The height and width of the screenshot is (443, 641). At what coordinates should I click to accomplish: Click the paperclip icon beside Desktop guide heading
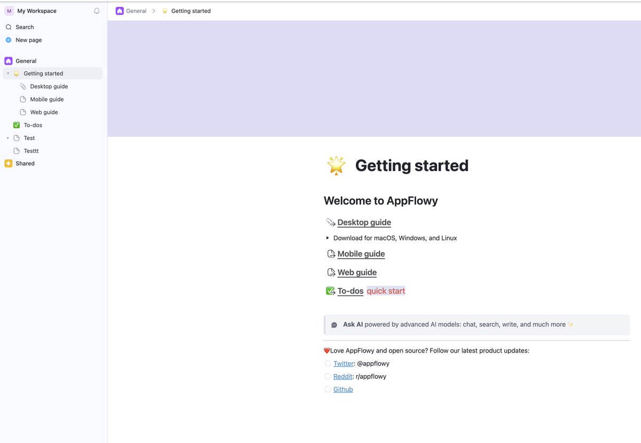(x=331, y=222)
